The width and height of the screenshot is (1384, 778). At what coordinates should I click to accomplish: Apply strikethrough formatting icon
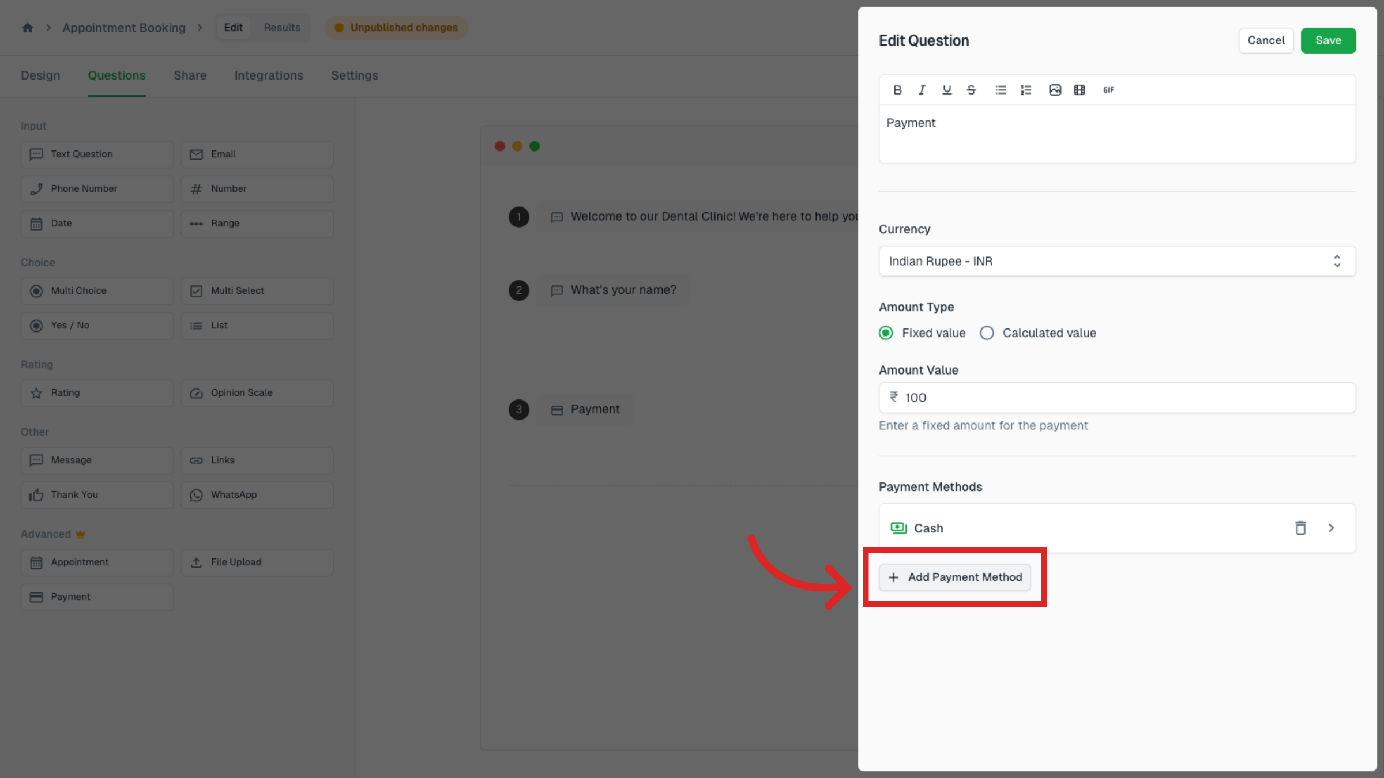click(971, 90)
